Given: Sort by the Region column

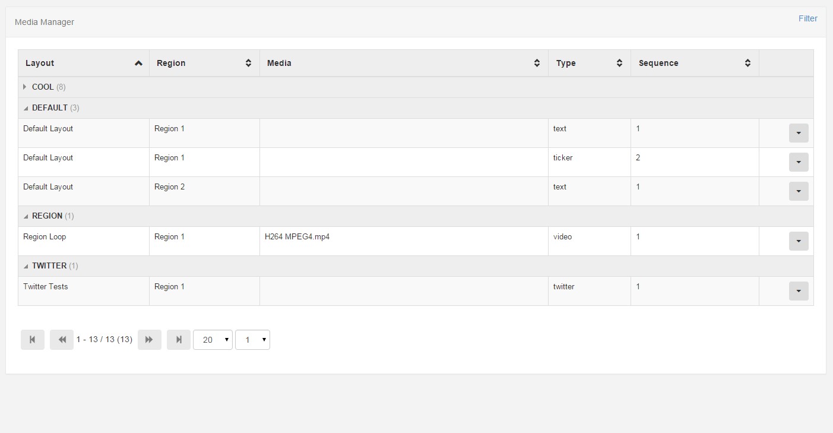Looking at the screenshot, I should [x=248, y=63].
